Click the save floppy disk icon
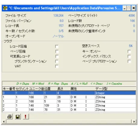Screen dimensions: 139x126 click(18, 116)
